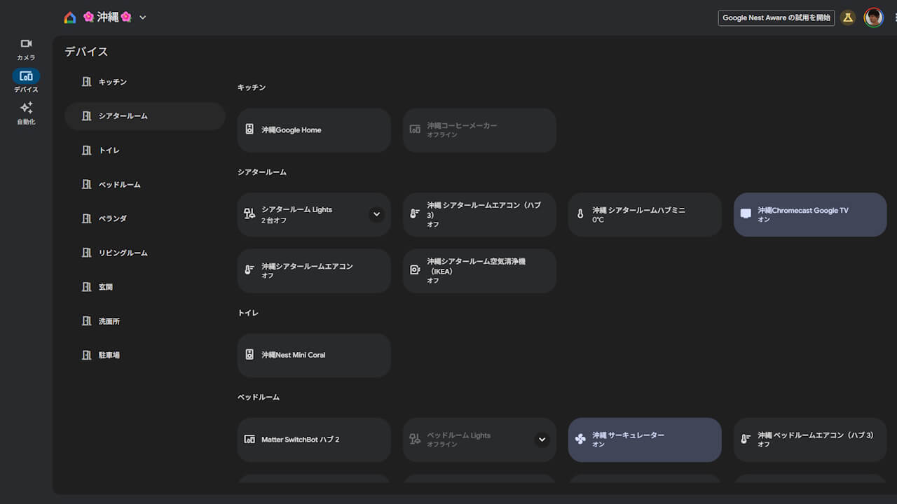Click the キッチン section heading
The image size is (897, 504).
[252, 87]
